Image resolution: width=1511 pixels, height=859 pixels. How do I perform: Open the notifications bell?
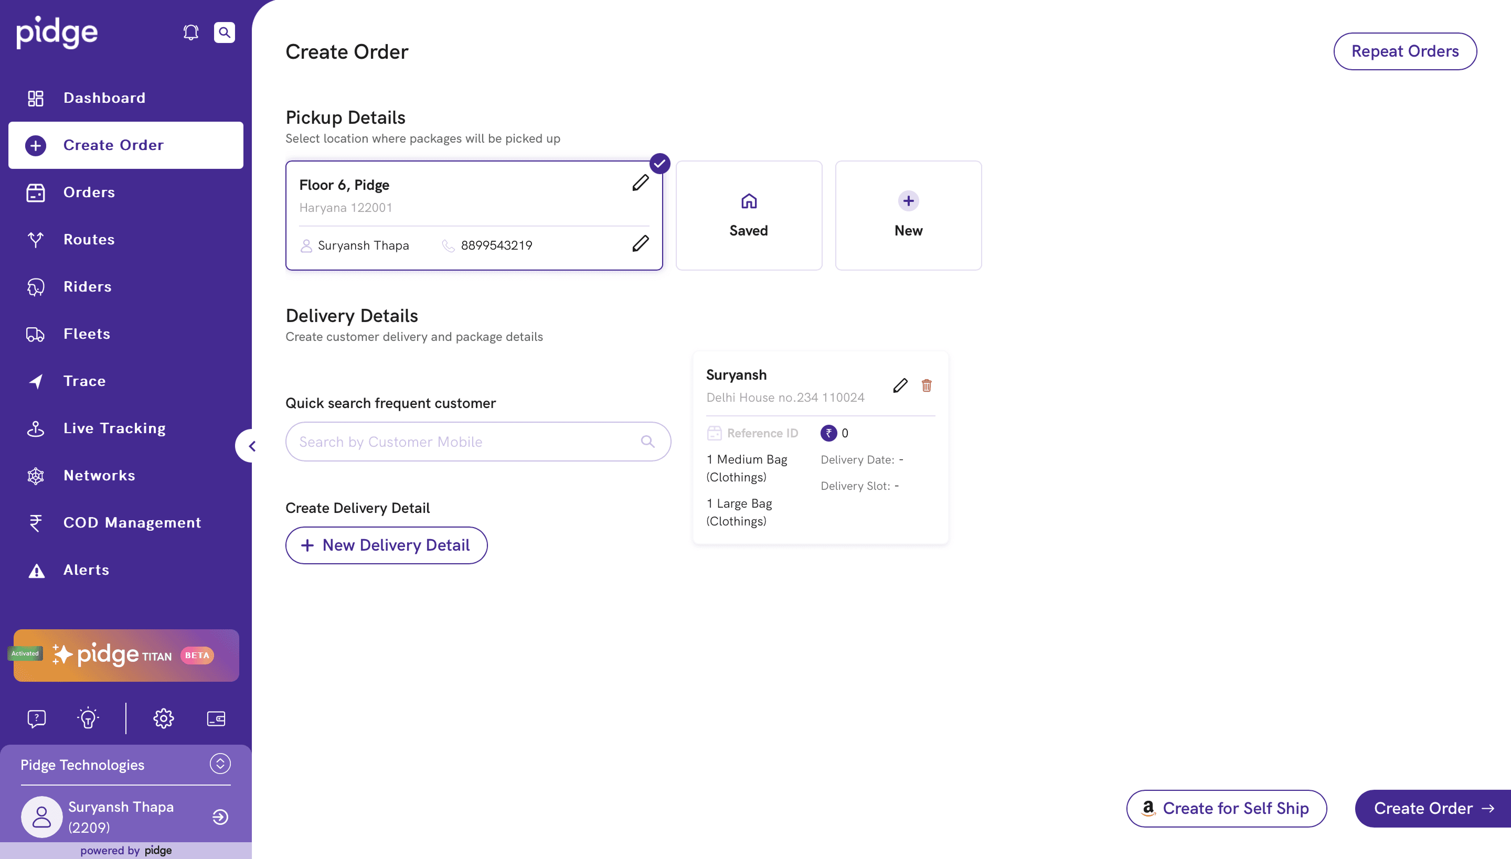pyautogui.click(x=190, y=33)
